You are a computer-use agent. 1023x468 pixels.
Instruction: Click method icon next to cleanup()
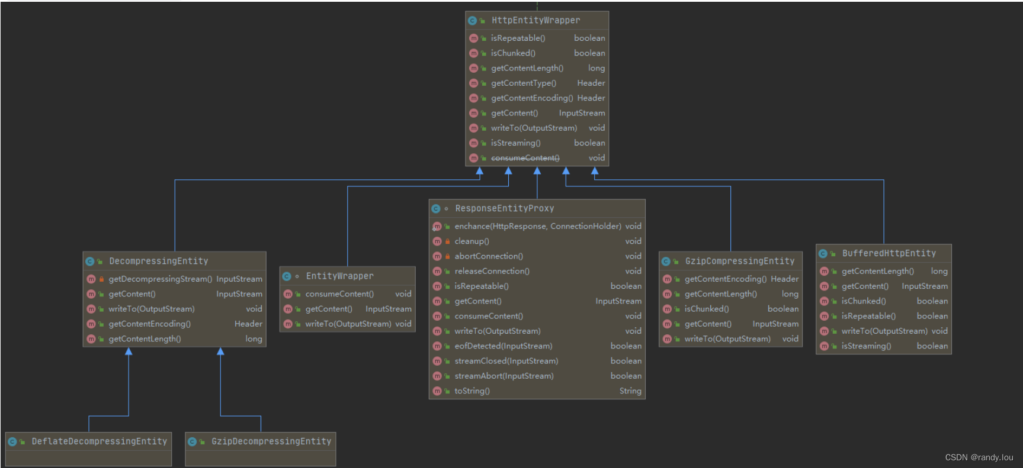437,241
